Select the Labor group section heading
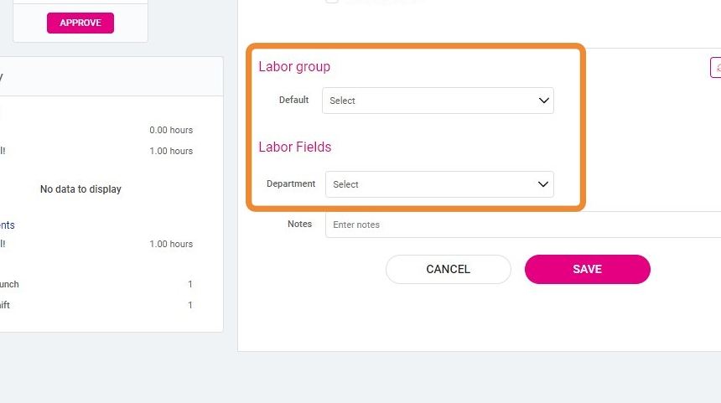This screenshot has height=403, width=721. tap(294, 67)
